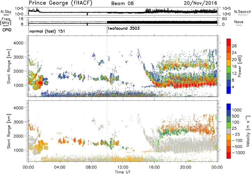Click the "Prince George (fitACF)" plot title
Screen dimensions: 251x174
click(x=60, y=3)
